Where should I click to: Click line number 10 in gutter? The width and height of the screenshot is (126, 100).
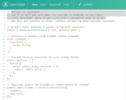(3, 39)
